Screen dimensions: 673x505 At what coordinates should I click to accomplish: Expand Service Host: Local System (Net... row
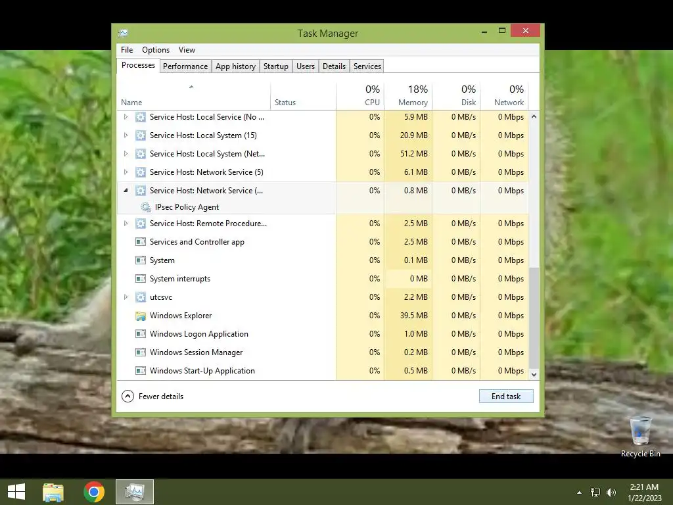[x=126, y=154]
